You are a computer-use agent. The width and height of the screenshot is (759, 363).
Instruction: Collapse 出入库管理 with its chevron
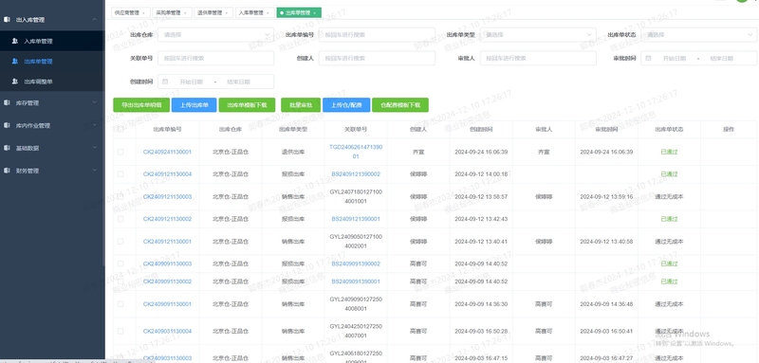point(94,20)
